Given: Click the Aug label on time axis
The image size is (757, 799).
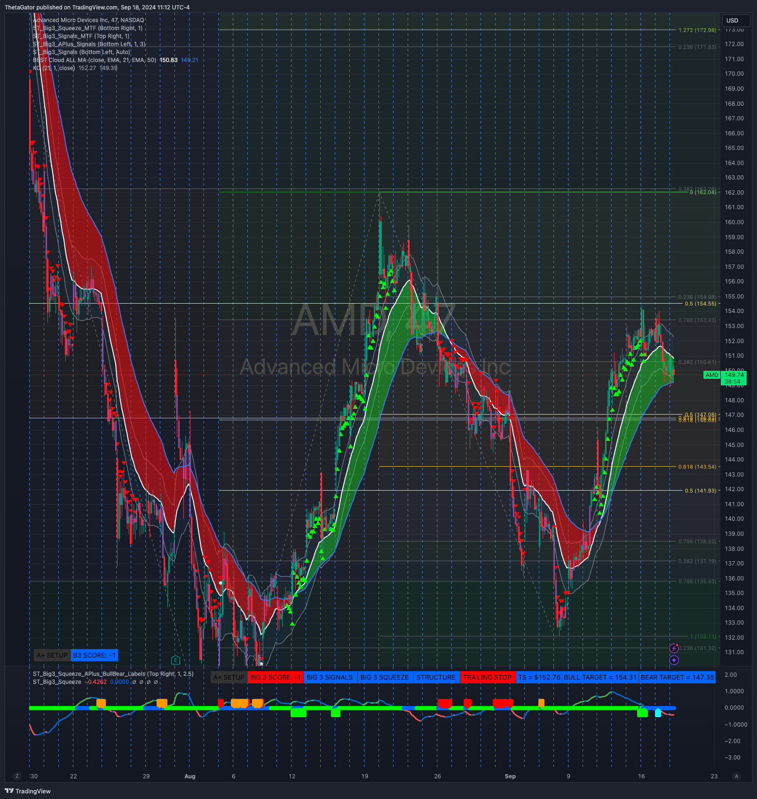Looking at the screenshot, I should coord(190,776).
